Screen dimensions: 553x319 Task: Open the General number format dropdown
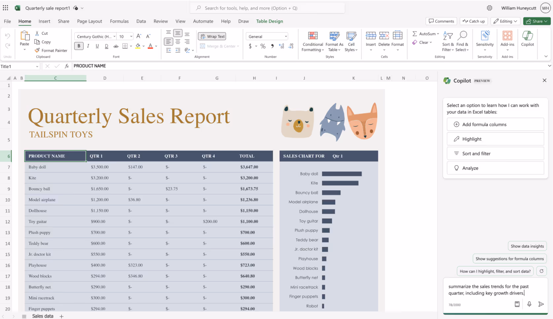(267, 37)
